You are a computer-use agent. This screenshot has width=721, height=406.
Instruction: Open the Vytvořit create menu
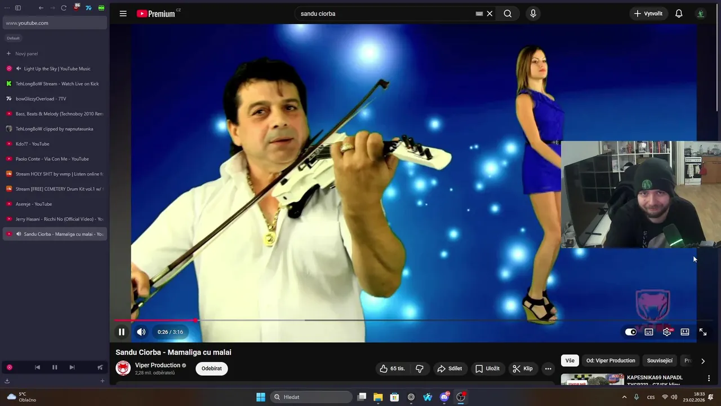(x=648, y=14)
